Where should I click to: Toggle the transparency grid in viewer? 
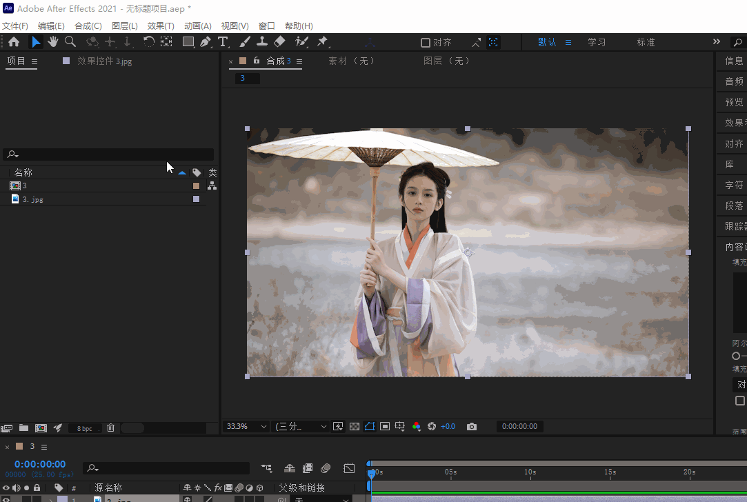(x=354, y=427)
